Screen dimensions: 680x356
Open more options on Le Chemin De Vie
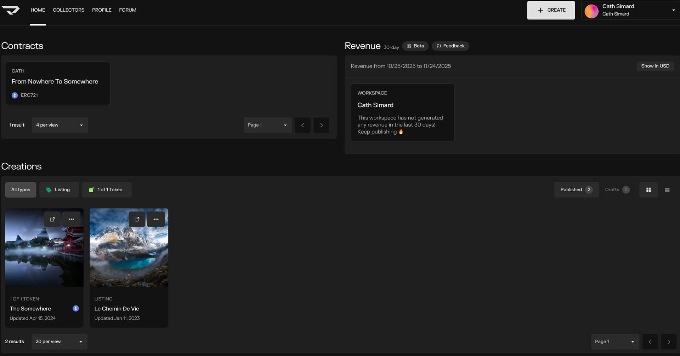pos(156,219)
